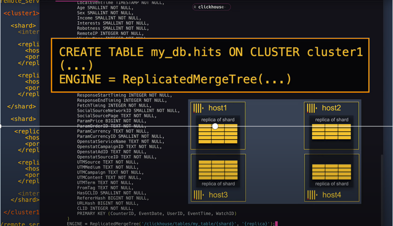Click the ClickHouse logo icon next to host3
This screenshot has height=226, width=393.
pos(199,195)
